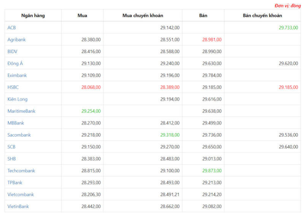Select SCB's transfer sell value 29.640,00
304x214 pixels.
coord(288,147)
